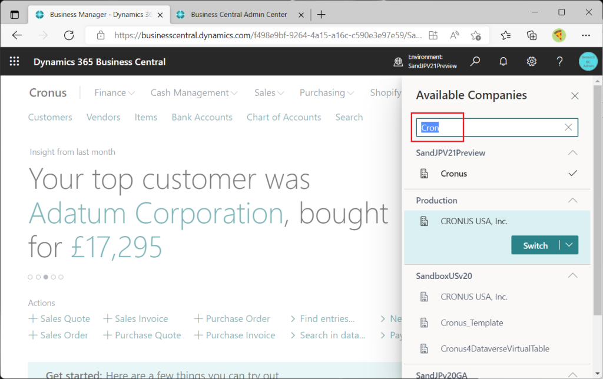Go back in browser history
603x379 pixels.
pyautogui.click(x=17, y=35)
